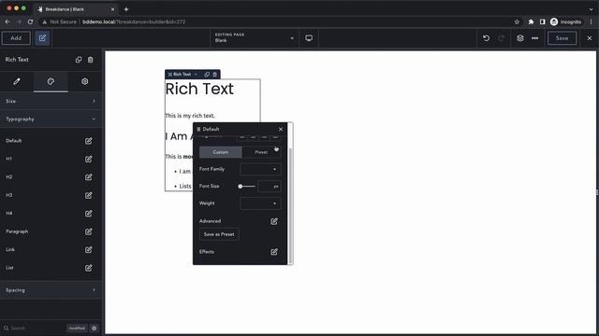Expand the Spacing section
The width and height of the screenshot is (599, 336).
click(51, 290)
